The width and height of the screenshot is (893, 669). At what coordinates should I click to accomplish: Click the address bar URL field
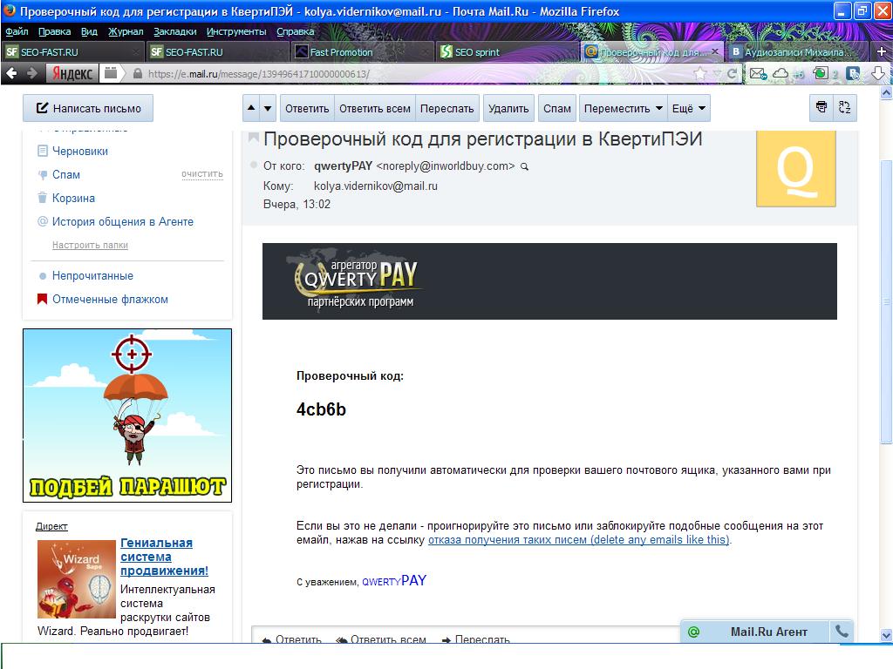pos(416,73)
